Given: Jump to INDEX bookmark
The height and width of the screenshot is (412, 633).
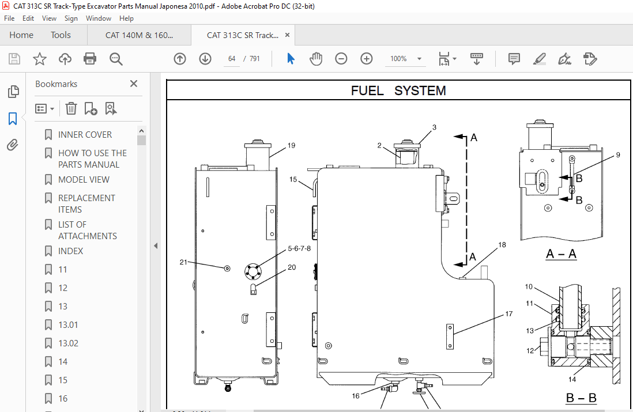Looking at the screenshot, I should pos(71,251).
